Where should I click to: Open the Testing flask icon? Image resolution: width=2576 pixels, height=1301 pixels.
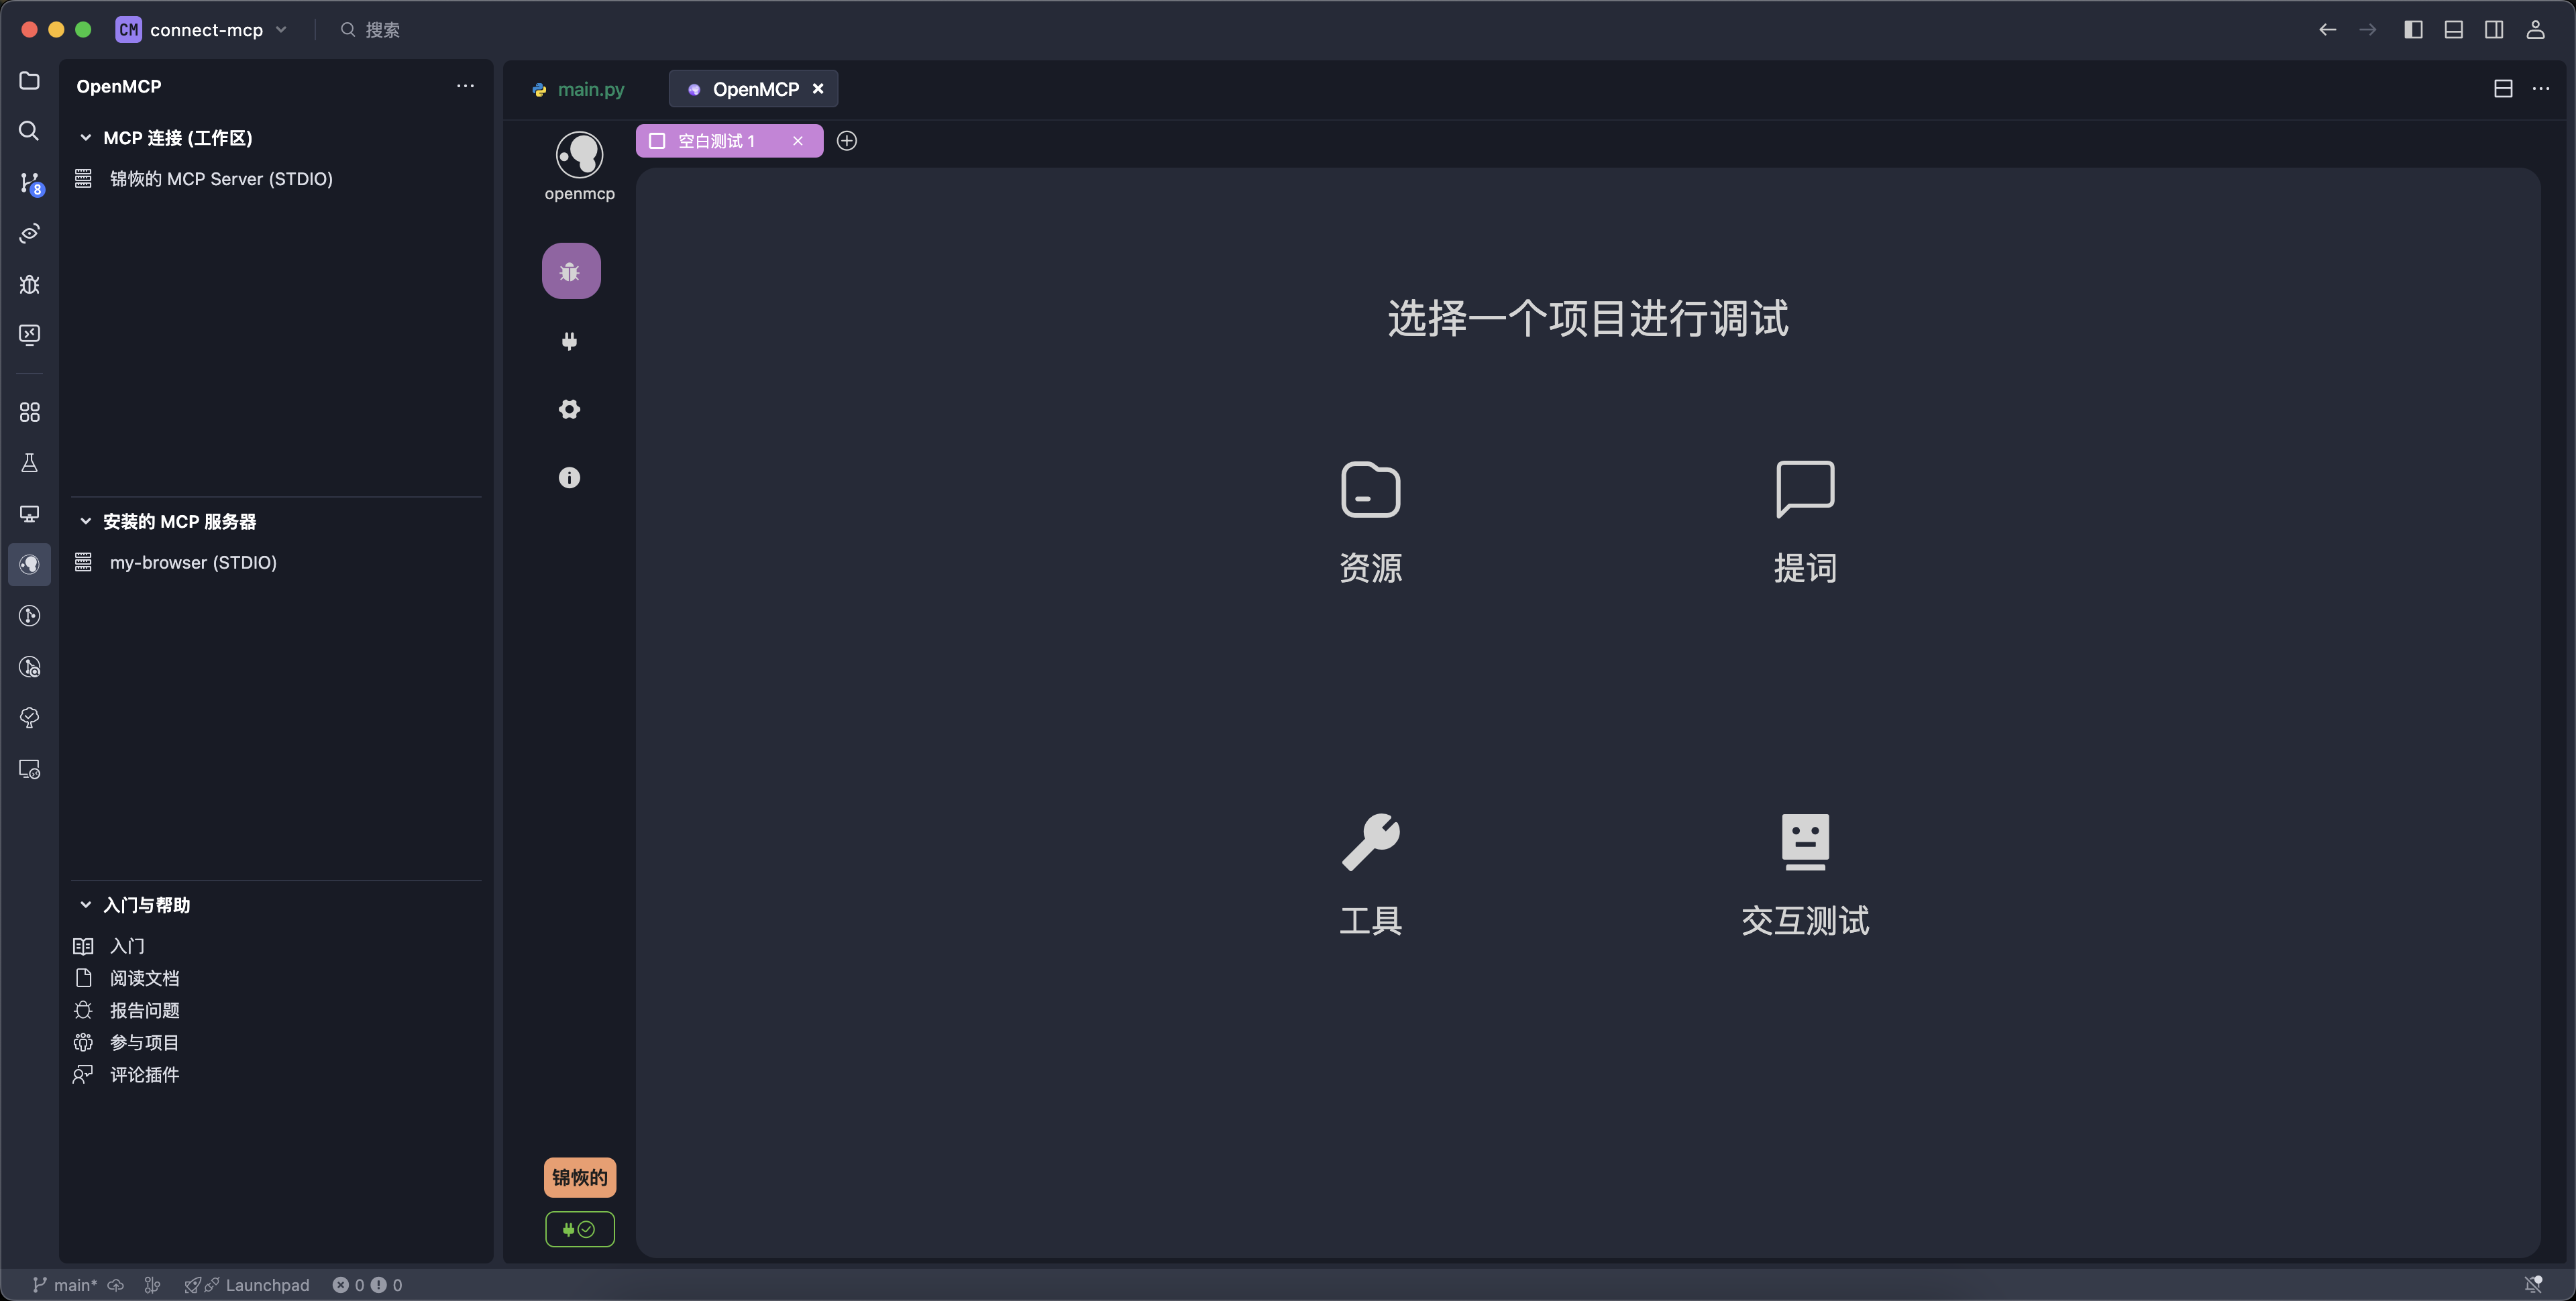click(x=29, y=462)
